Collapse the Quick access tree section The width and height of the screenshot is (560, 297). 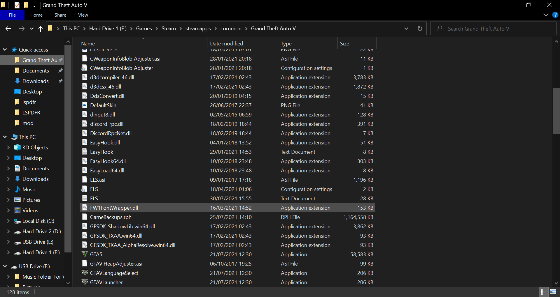coord(5,50)
